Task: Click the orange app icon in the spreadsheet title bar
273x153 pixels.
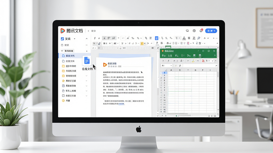Action: coord(163,51)
